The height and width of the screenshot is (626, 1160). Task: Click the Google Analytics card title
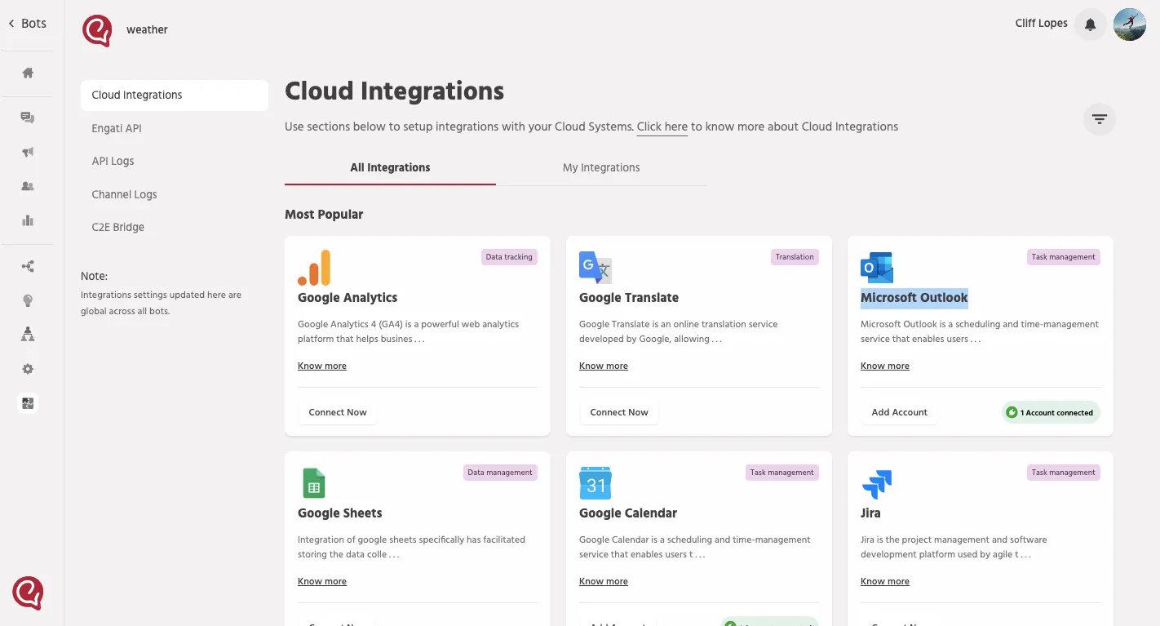(x=348, y=298)
